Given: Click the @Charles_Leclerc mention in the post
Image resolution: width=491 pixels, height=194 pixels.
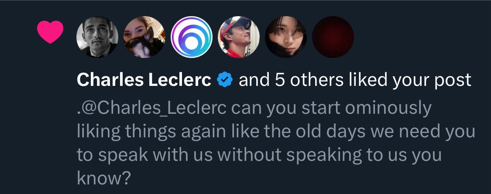Looking at the screenshot, I should [x=151, y=108].
